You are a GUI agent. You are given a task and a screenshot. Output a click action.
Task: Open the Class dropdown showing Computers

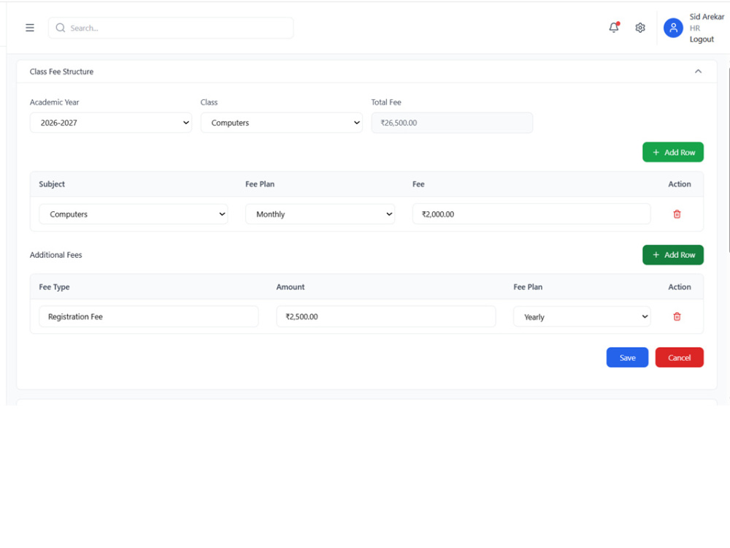click(282, 123)
